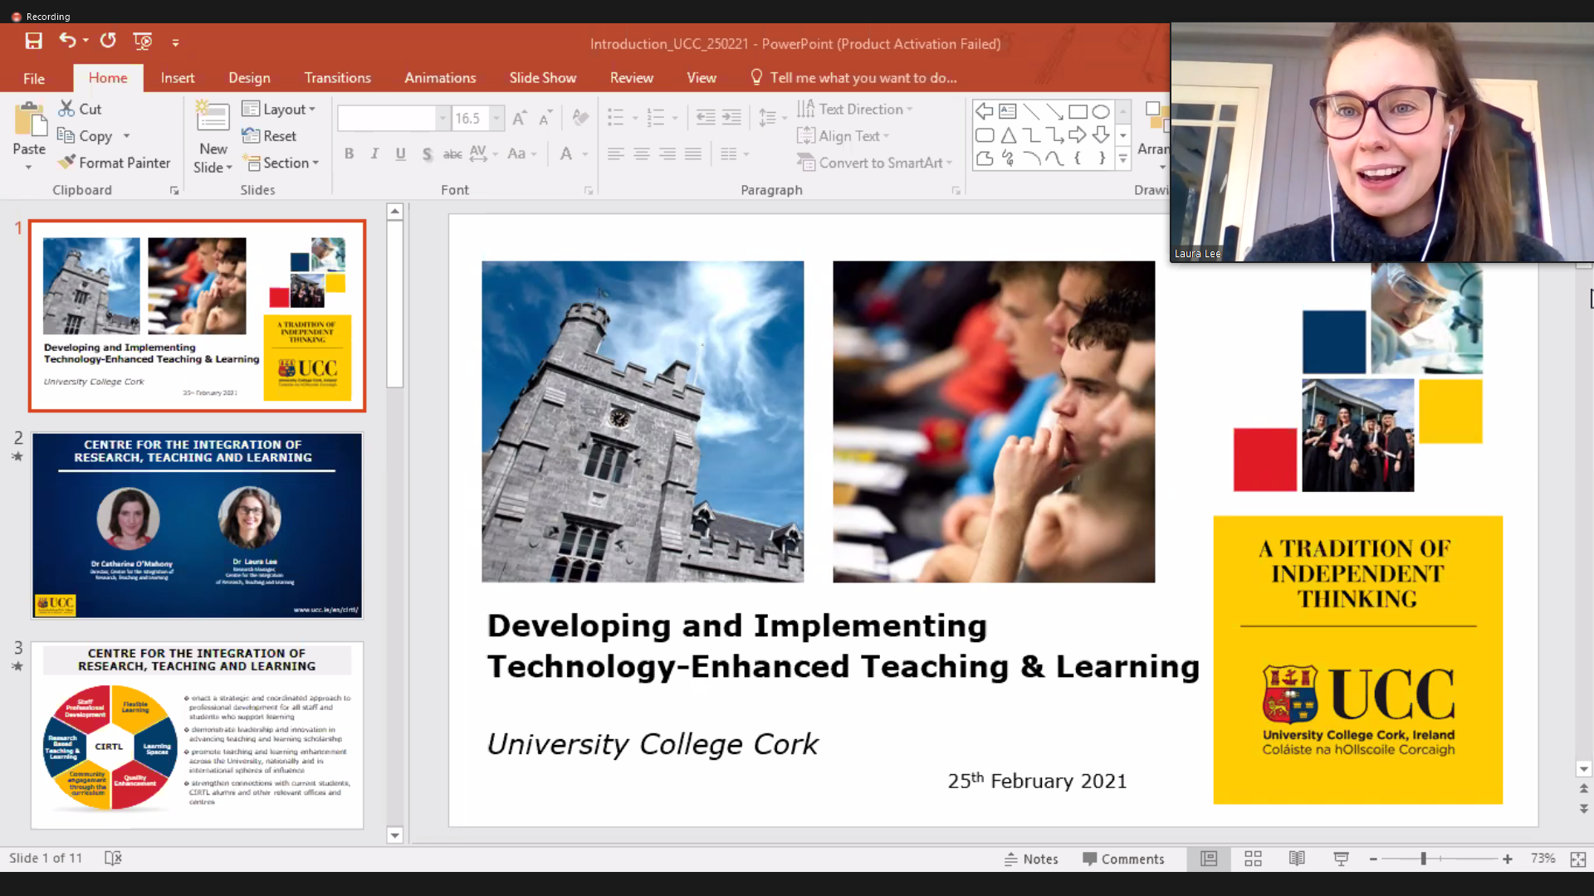Click the Format Painter brush icon
This screenshot has width=1594, height=896.
66,163
